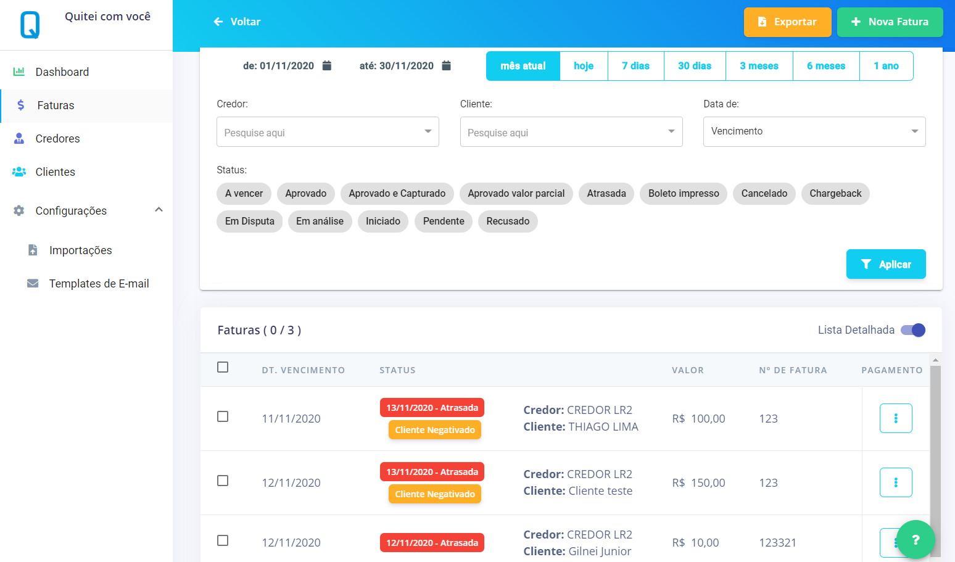
Task: Select the 7 dias date range tab
Action: pyautogui.click(x=636, y=66)
